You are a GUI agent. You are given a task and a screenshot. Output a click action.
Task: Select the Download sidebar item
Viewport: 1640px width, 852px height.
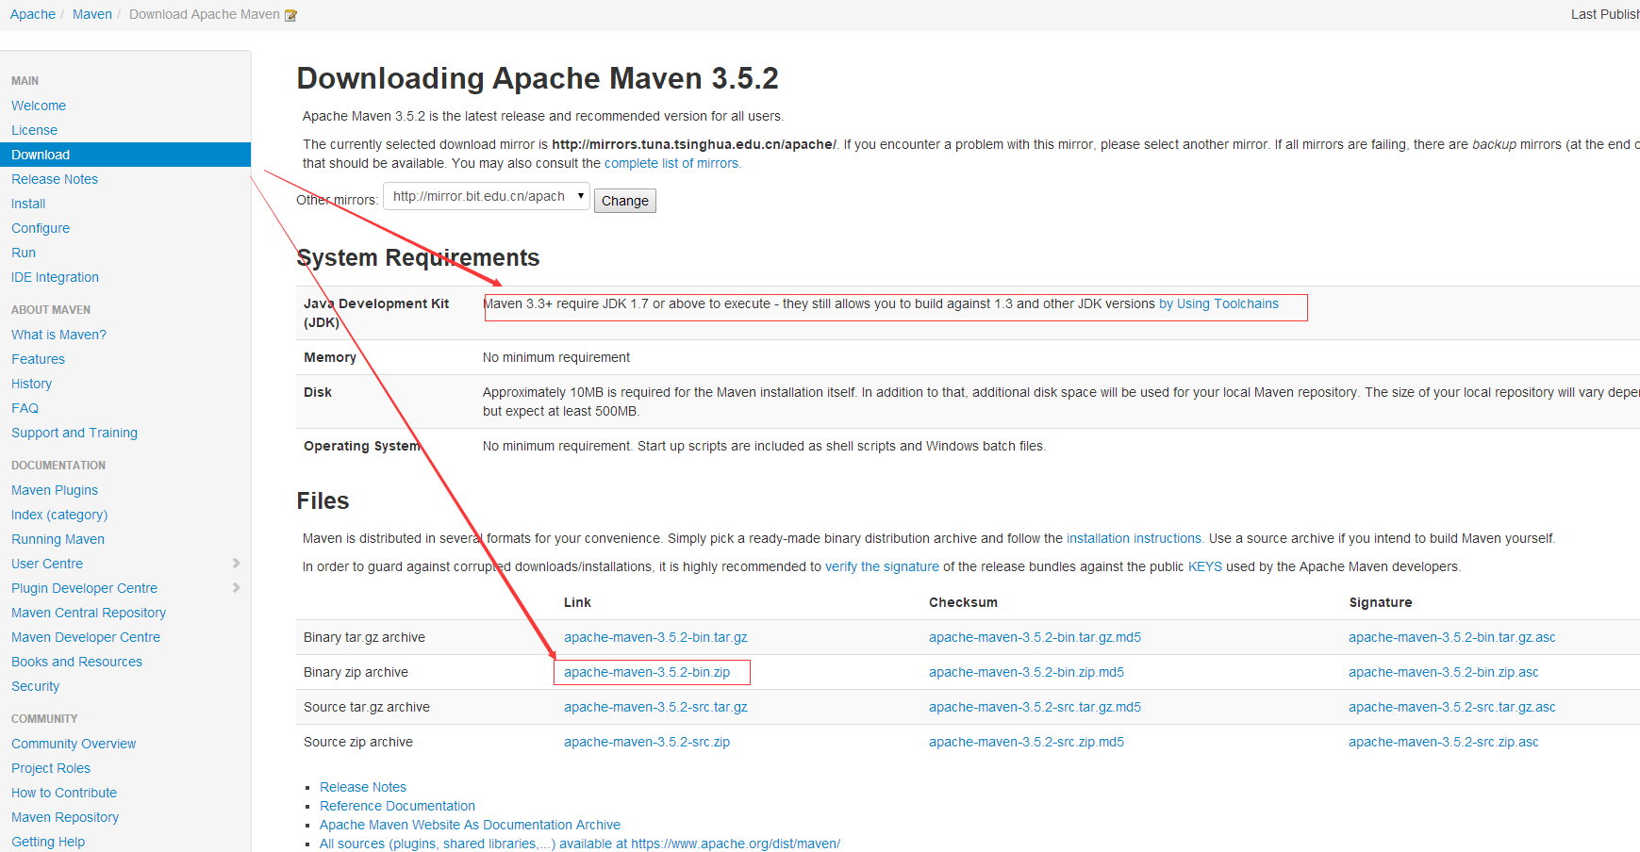click(x=125, y=155)
